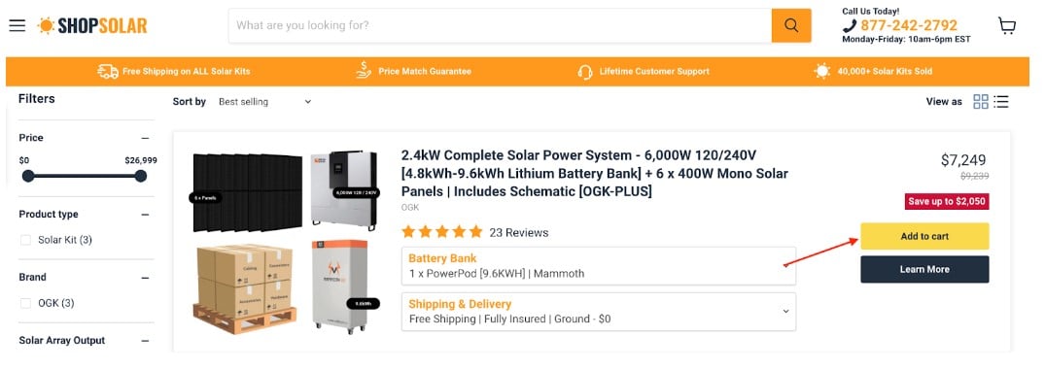1045x370 pixels.
Task: Open the hamburger navigation menu
Action: tap(17, 26)
